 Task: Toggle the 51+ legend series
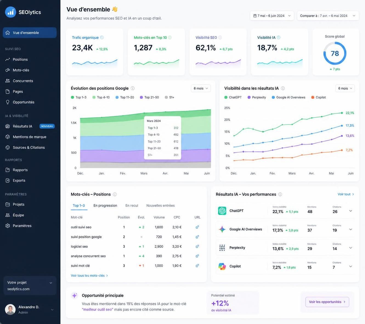[x=169, y=97]
